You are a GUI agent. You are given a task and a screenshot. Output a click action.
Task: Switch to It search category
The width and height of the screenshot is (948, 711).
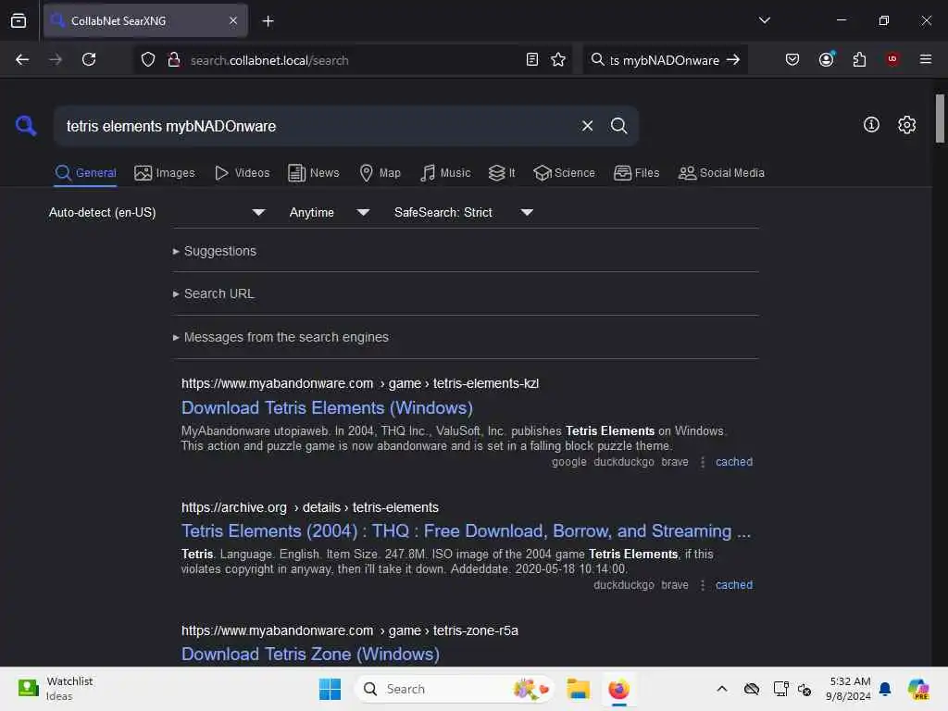coord(502,173)
